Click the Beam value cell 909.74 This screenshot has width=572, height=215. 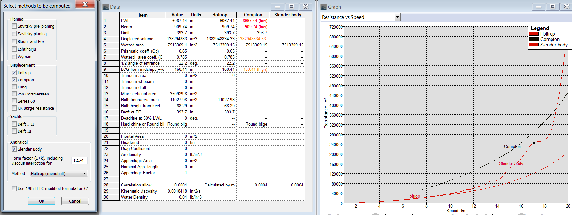(x=177, y=27)
